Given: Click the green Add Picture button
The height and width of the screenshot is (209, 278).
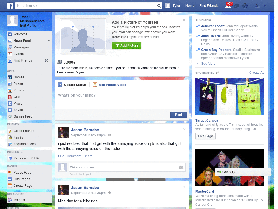Looking at the screenshot, I should [x=127, y=45].
